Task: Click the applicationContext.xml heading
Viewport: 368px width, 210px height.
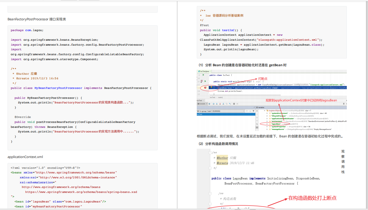Action: coord(25,157)
